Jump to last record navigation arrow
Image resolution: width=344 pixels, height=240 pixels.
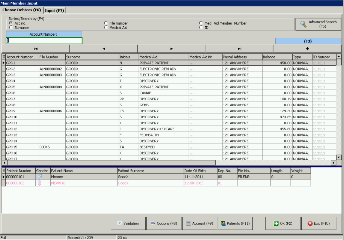pos(239,49)
